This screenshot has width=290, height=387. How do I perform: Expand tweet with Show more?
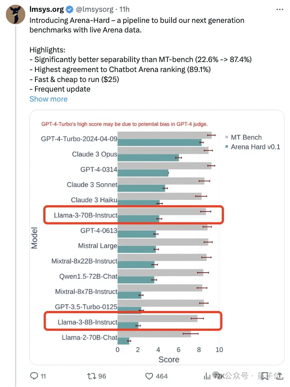coord(48,99)
